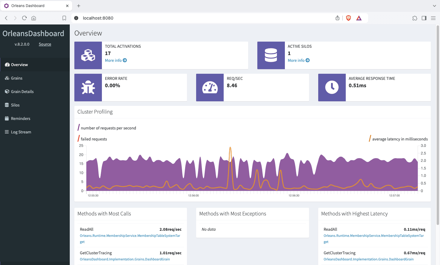Open the browser main menu
This screenshot has width=440, height=265.
[433, 18]
